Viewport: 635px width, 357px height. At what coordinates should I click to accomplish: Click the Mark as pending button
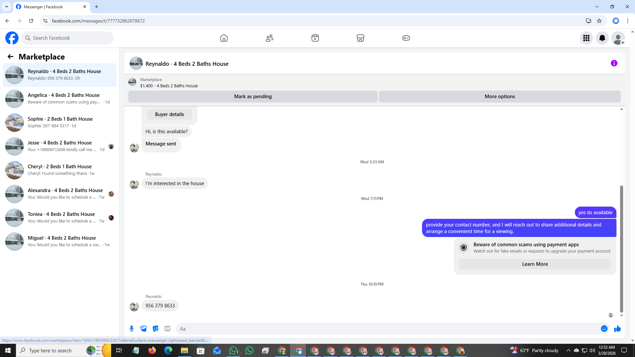click(253, 97)
